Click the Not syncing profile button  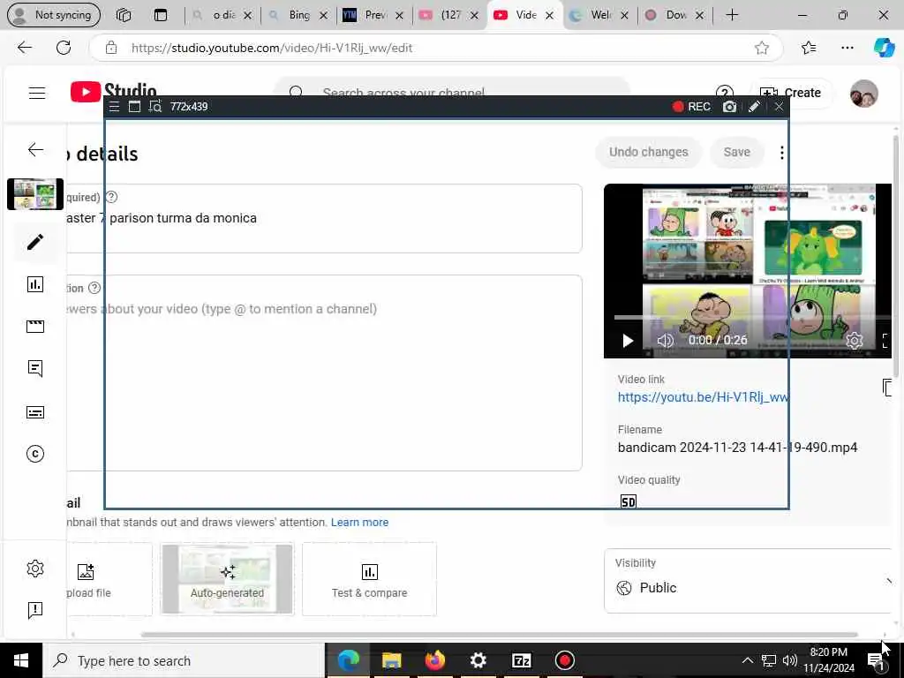[x=54, y=16]
